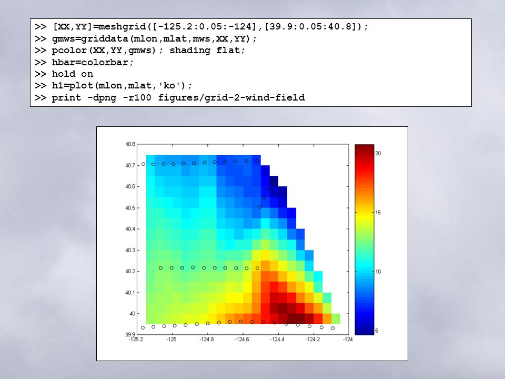Screen dimensions: 505x379
Task: Click the y-axis label 40.2
Action: pyautogui.click(x=130, y=272)
